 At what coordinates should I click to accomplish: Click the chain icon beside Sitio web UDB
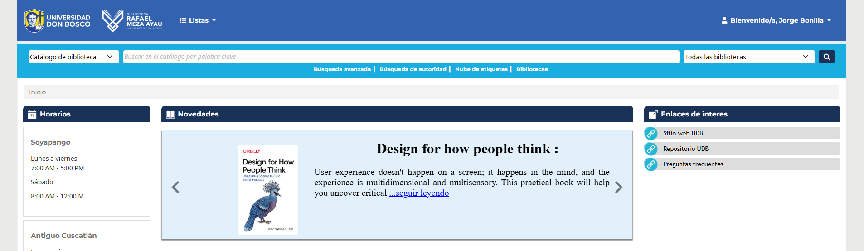pos(651,133)
